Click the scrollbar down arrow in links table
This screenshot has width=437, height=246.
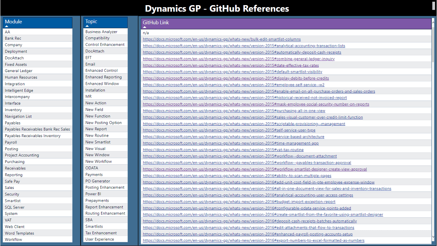click(434, 236)
